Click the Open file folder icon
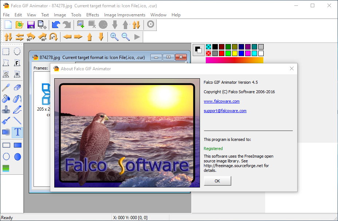Image resolution: width=338 pixels, height=221 pixels. (19, 25)
